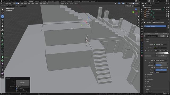170x95 pixels.
Task: Select the 3D Cursor tool
Action: pos(2,13)
